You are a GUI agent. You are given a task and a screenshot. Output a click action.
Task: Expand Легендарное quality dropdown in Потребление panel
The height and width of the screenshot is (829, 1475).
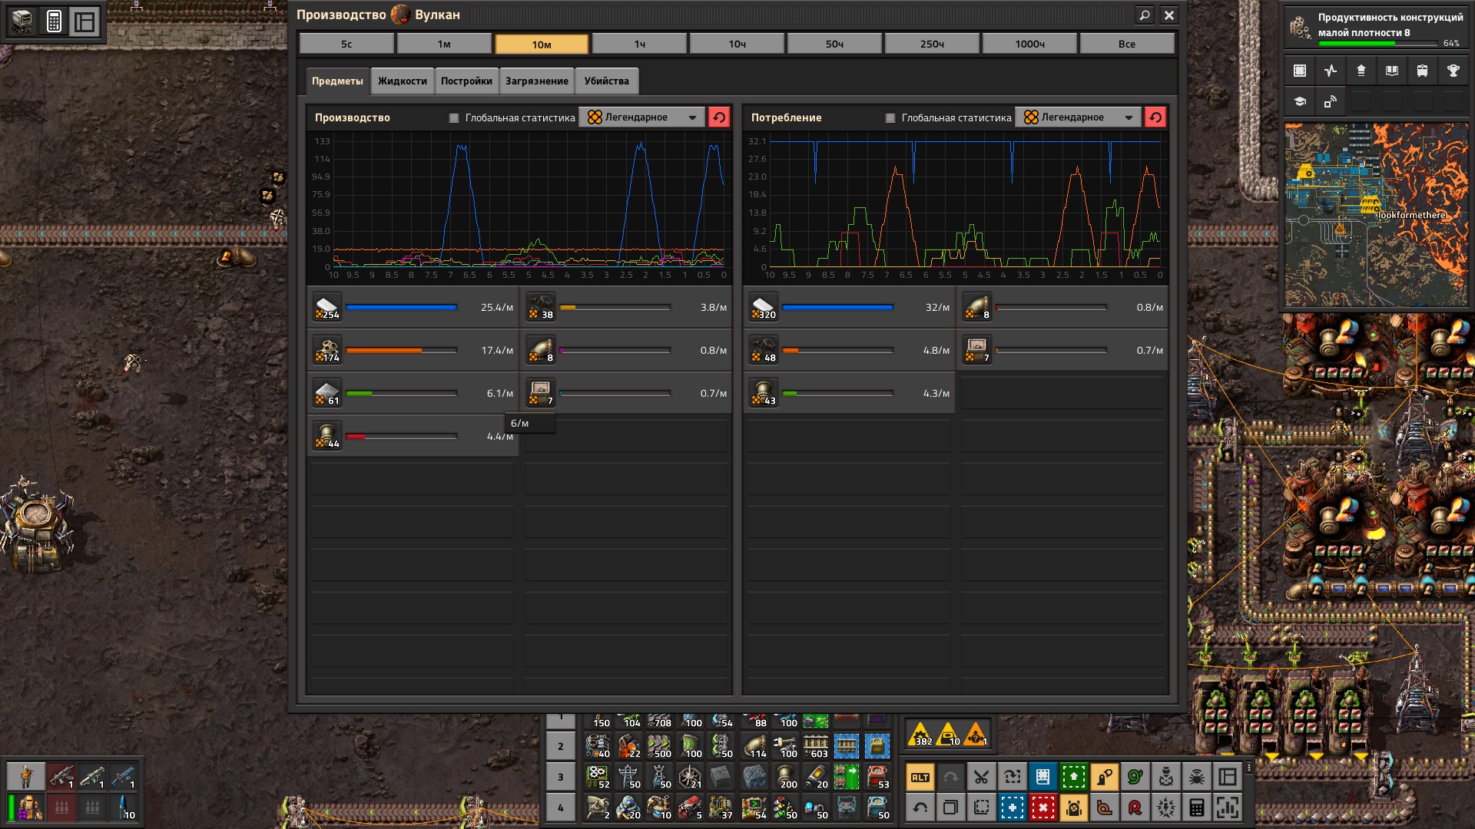coord(1077,117)
